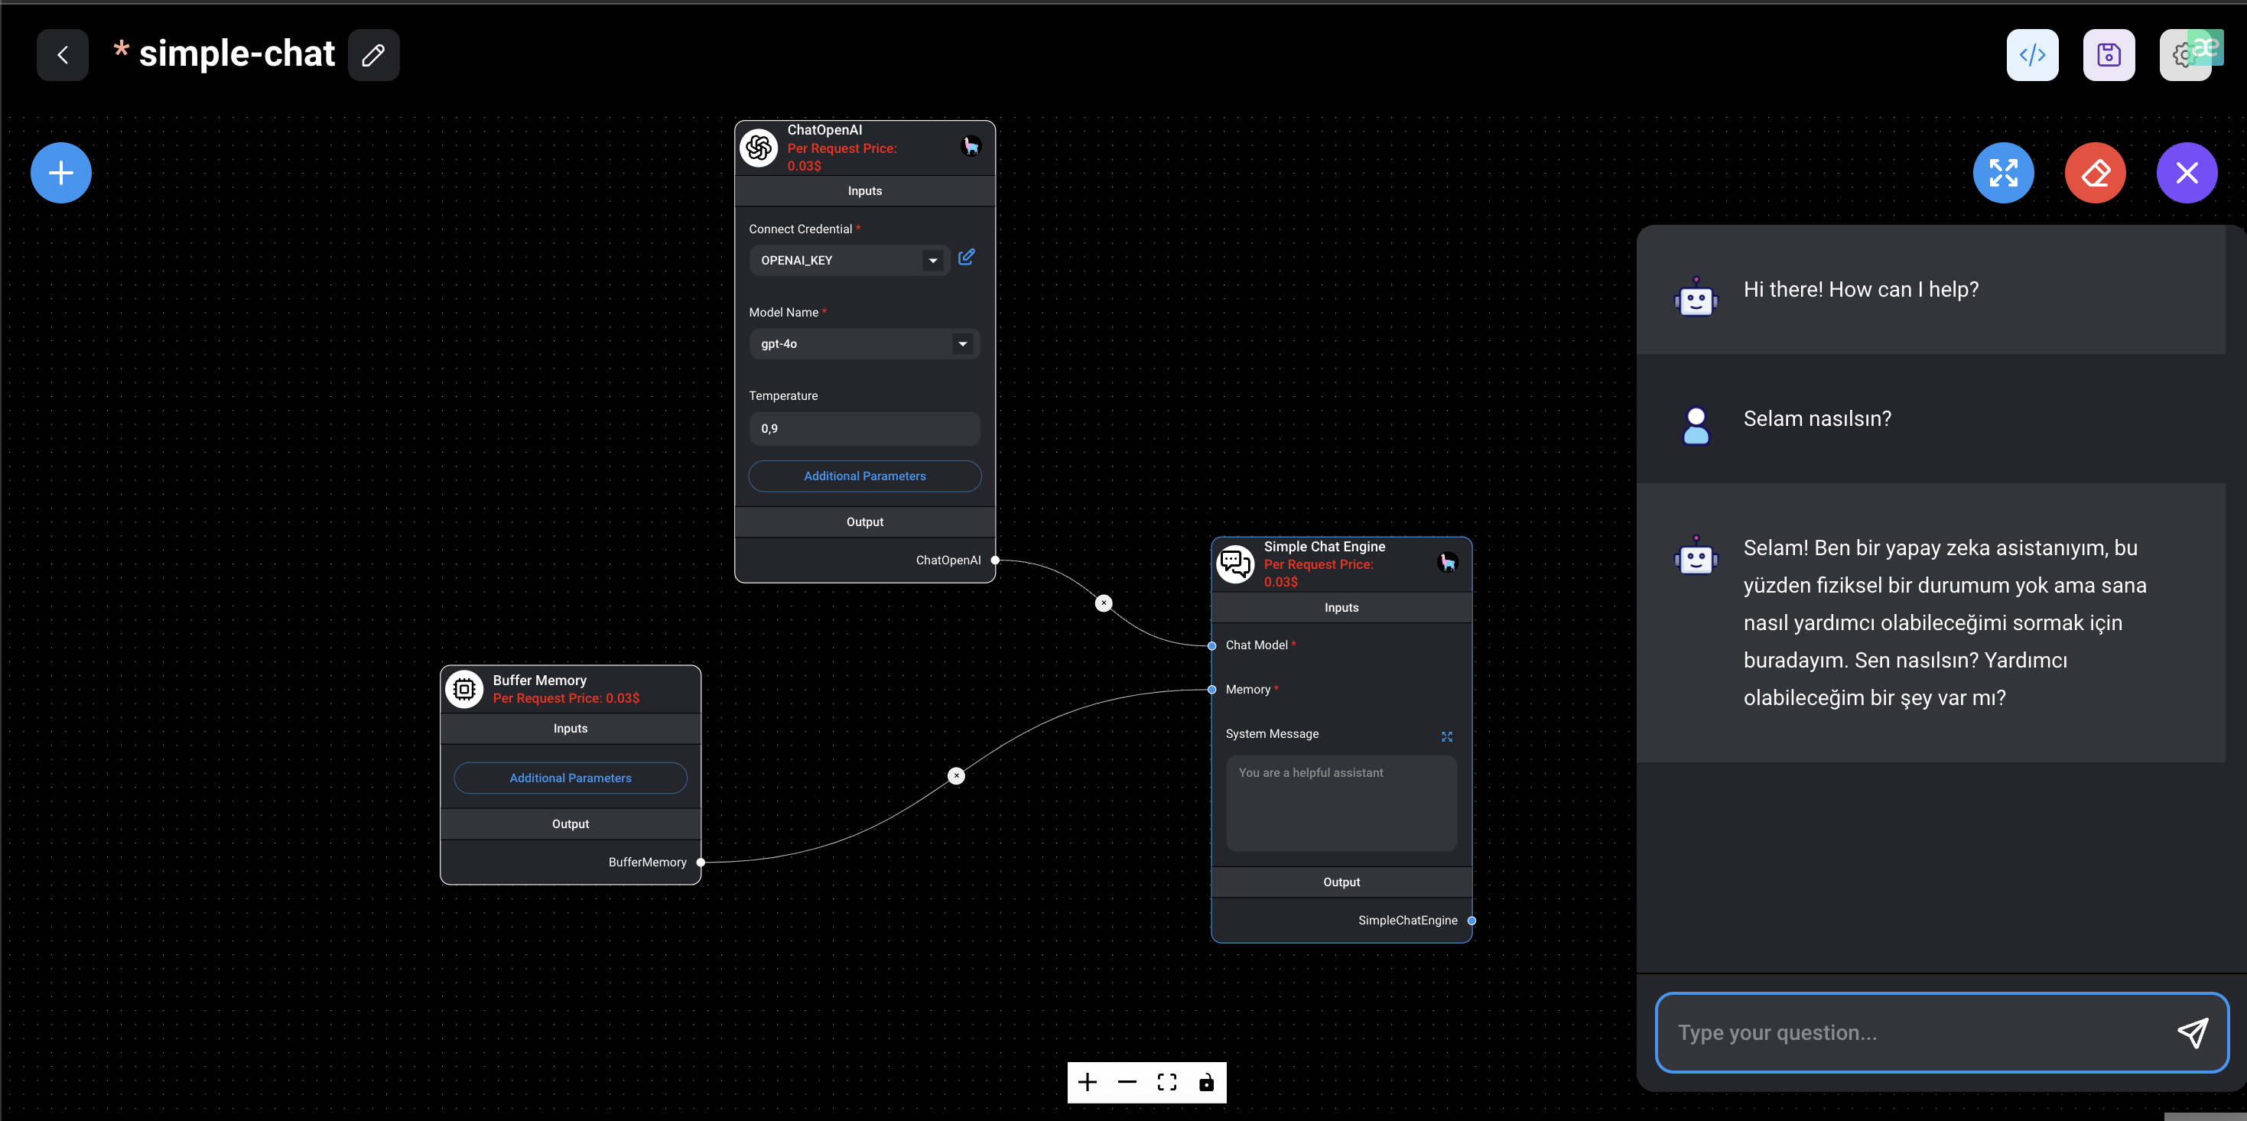Close the chat panel purple X button
2247x1121 pixels.
point(2186,173)
